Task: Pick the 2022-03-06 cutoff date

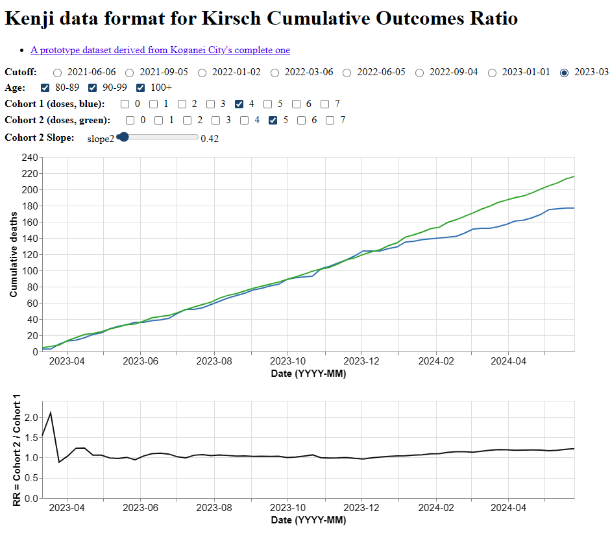Action: click(x=274, y=73)
